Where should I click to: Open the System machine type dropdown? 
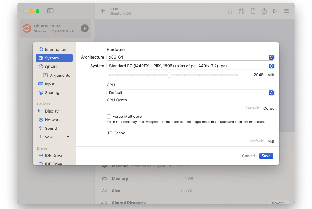pyautogui.click(x=190, y=66)
